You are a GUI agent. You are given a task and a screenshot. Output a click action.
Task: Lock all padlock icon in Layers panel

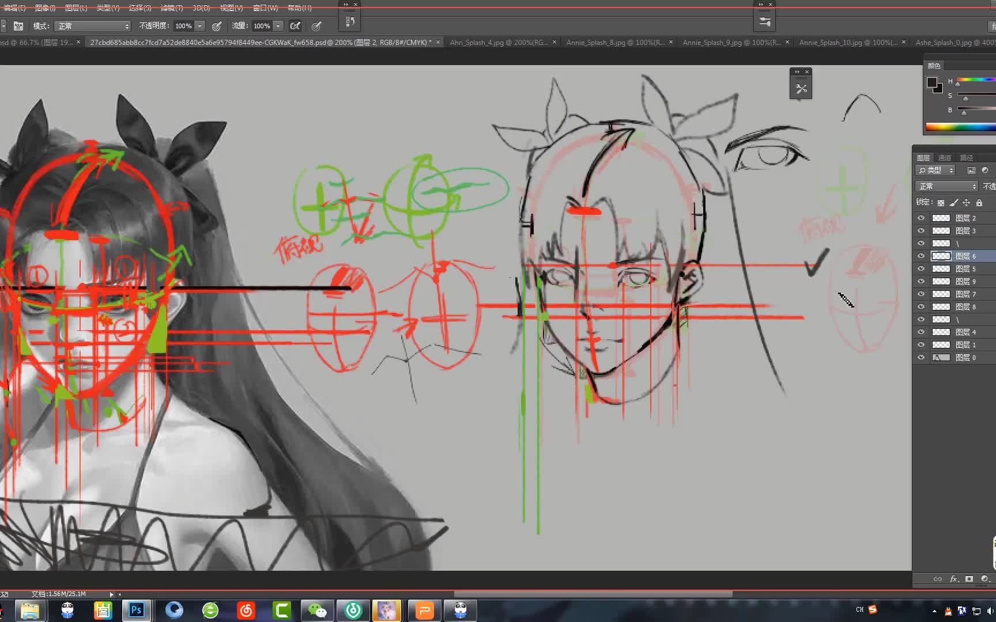coord(979,203)
